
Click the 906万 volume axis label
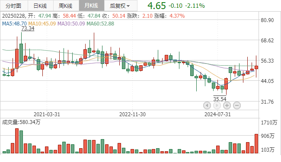[268, 136]
